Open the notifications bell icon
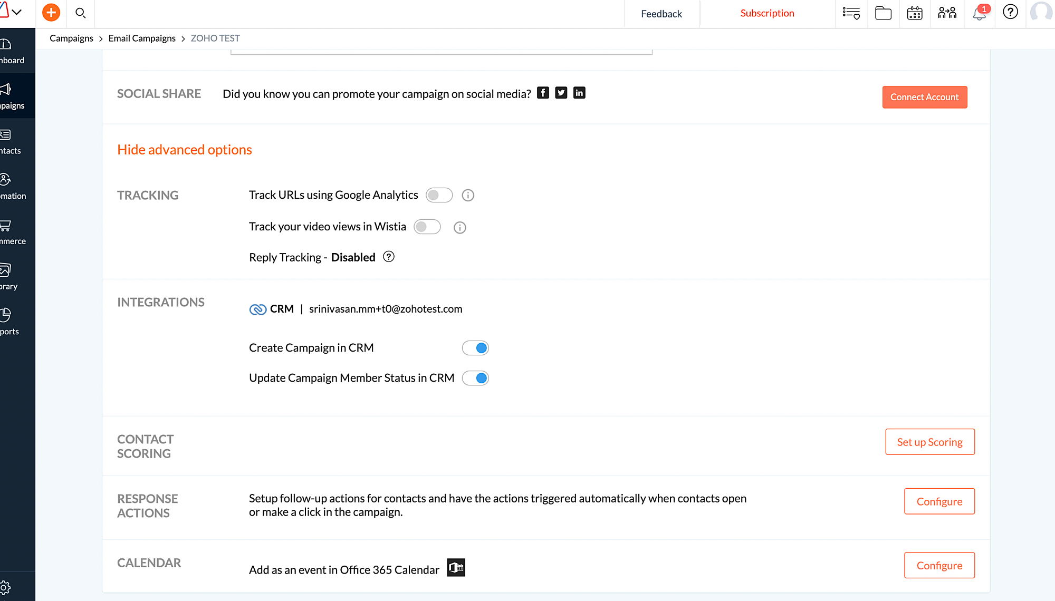 pos(979,13)
